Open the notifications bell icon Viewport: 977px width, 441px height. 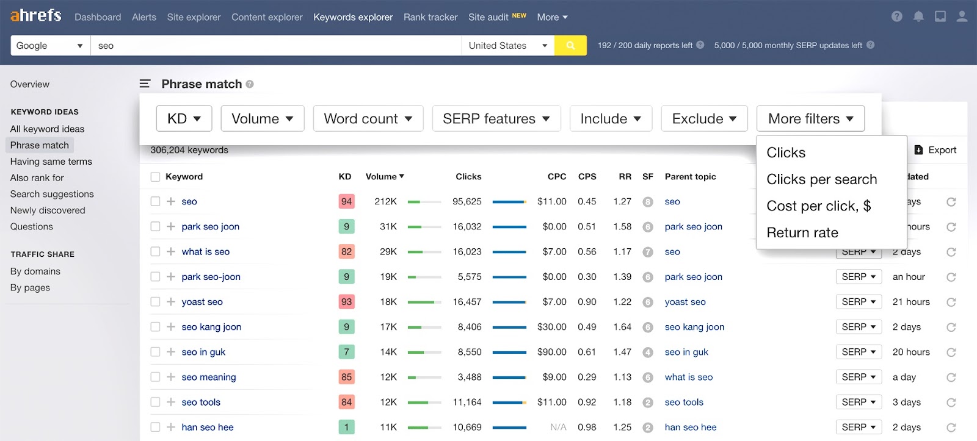(x=918, y=16)
